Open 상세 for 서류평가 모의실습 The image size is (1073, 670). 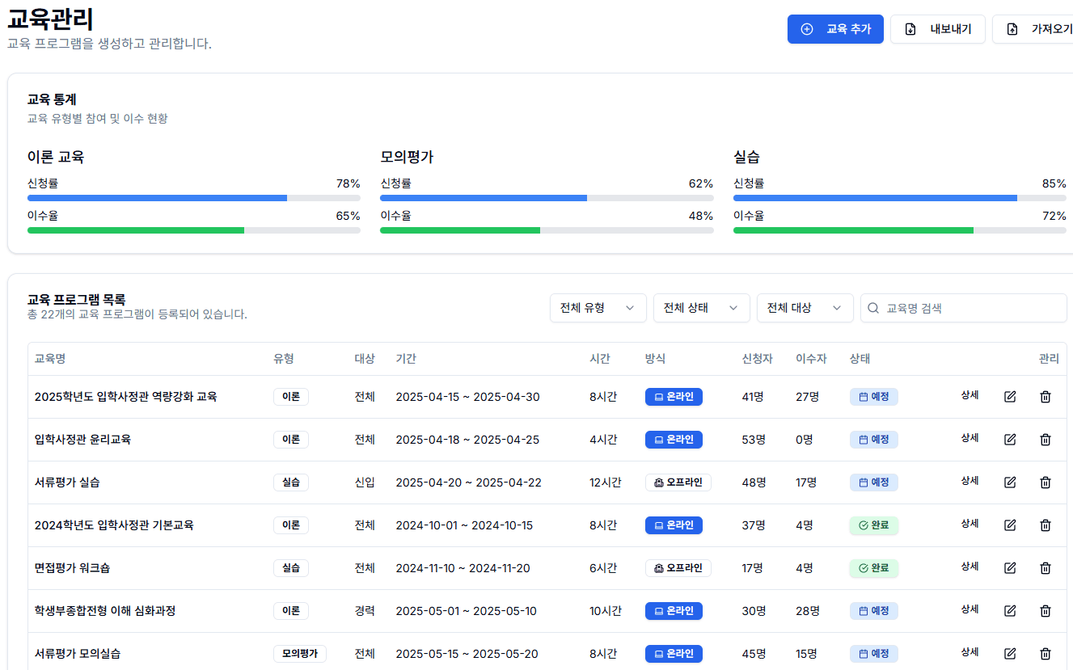[970, 652]
